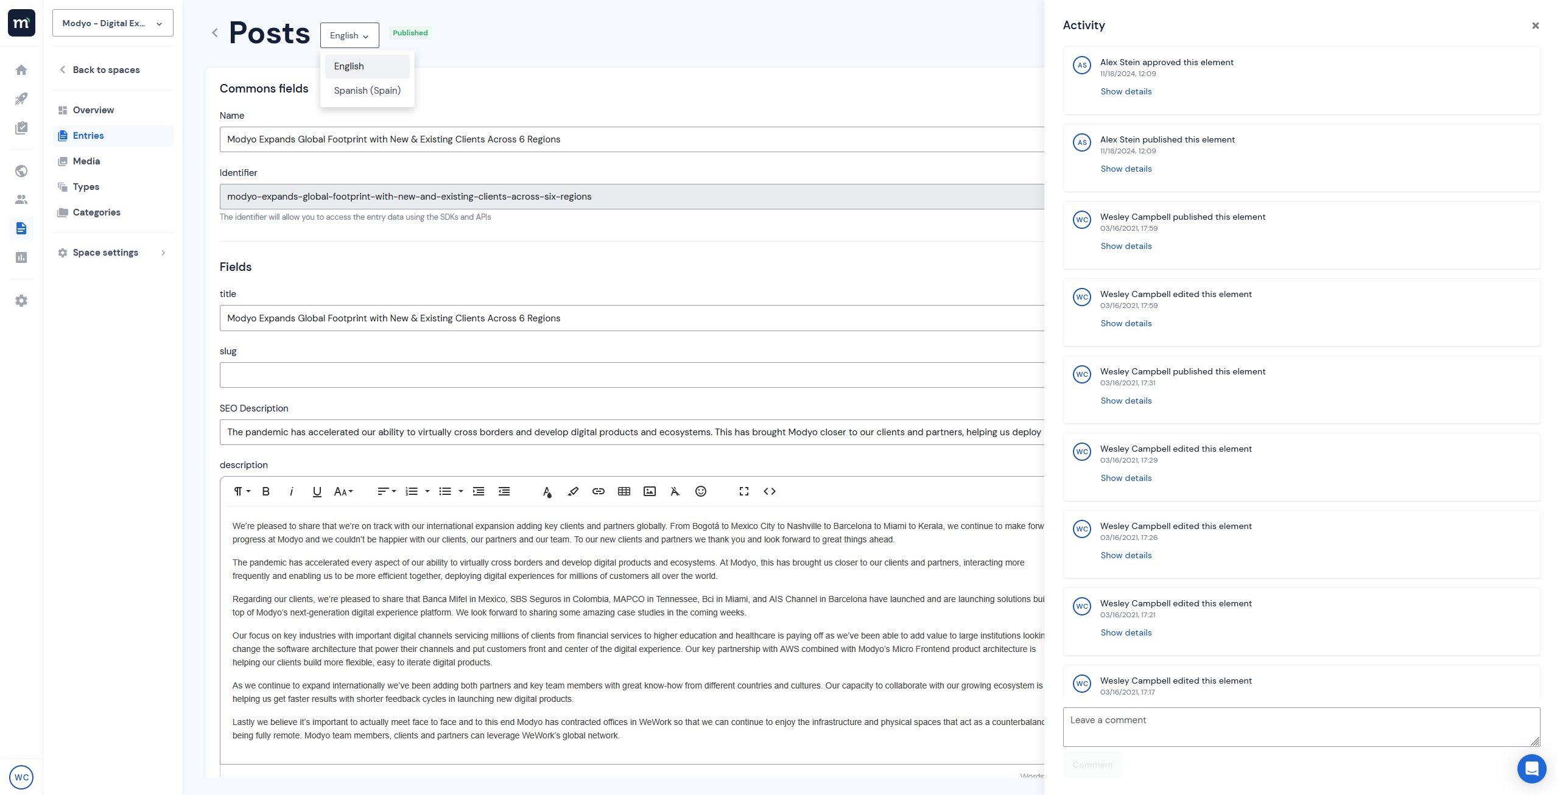Open the emoji picker icon
This screenshot has width=1557, height=795.
coord(700,492)
